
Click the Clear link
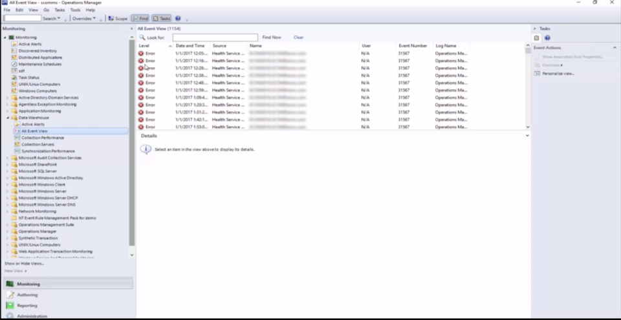pos(299,37)
